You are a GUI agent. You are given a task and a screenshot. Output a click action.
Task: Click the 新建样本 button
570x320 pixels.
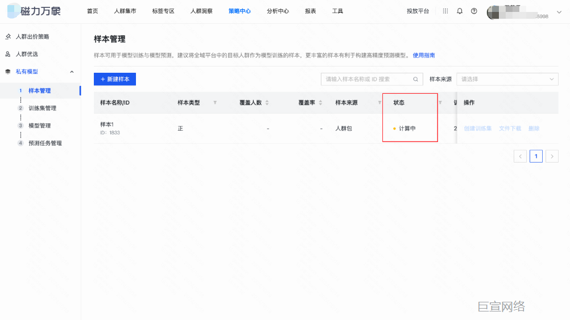[x=115, y=79]
